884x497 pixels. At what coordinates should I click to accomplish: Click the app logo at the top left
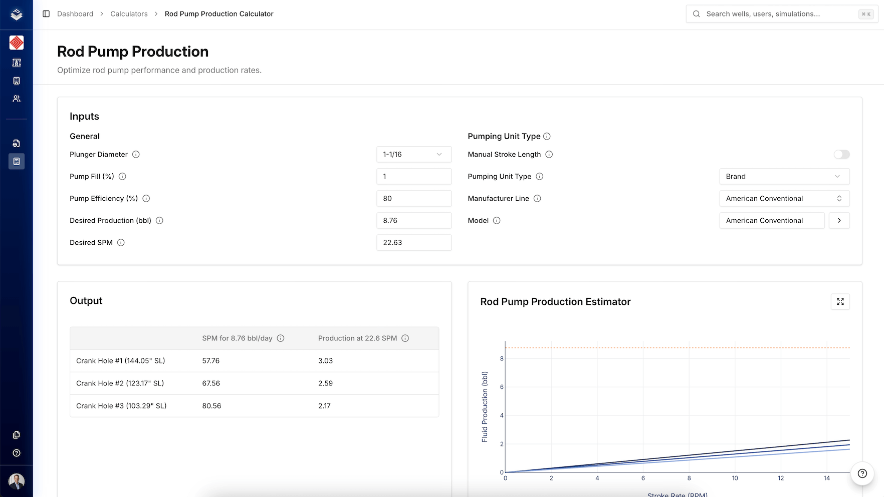pyautogui.click(x=17, y=15)
